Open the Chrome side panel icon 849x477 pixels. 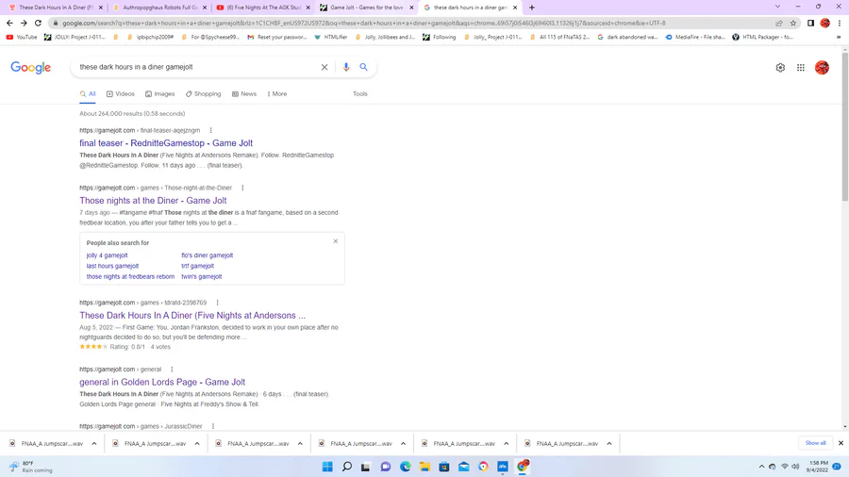810,23
